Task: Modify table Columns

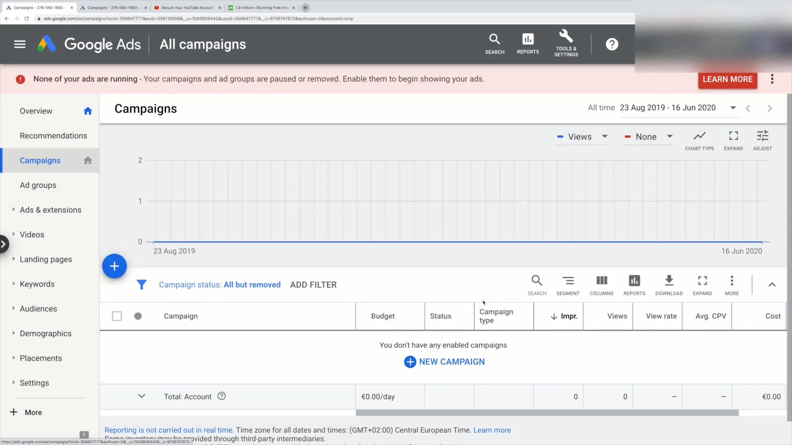Action: pyautogui.click(x=601, y=285)
